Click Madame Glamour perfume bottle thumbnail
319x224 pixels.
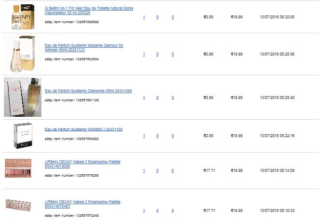pyautogui.click(x=22, y=54)
